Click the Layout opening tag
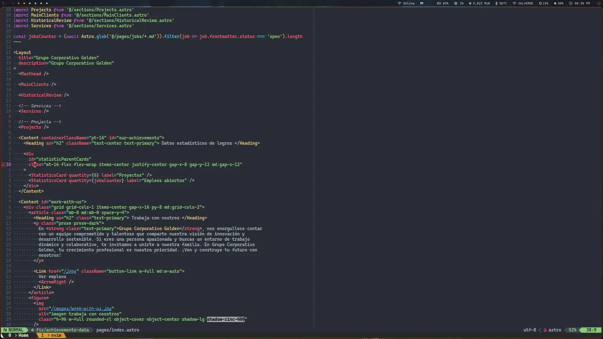 [x=22, y=52]
